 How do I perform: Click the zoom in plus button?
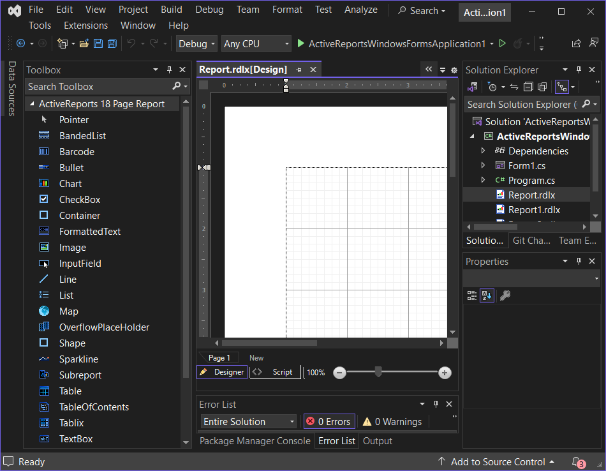click(x=445, y=373)
